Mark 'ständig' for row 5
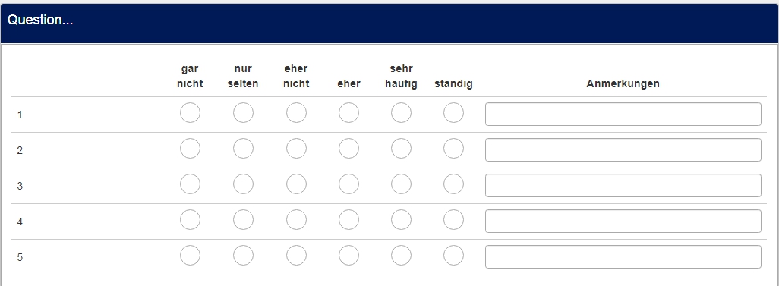 (453, 256)
